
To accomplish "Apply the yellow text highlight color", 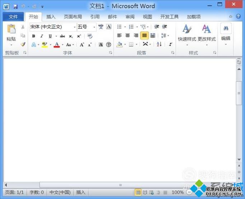I will point(45,45).
